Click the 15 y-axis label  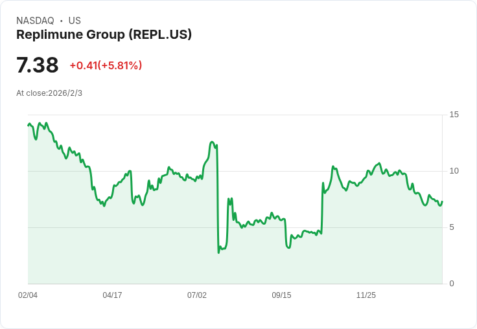coord(454,115)
